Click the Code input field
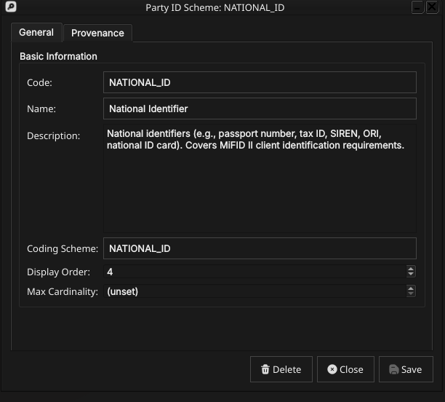The width and height of the screenshot is (445, 402). pyautogui.click(x=260, y=82)
